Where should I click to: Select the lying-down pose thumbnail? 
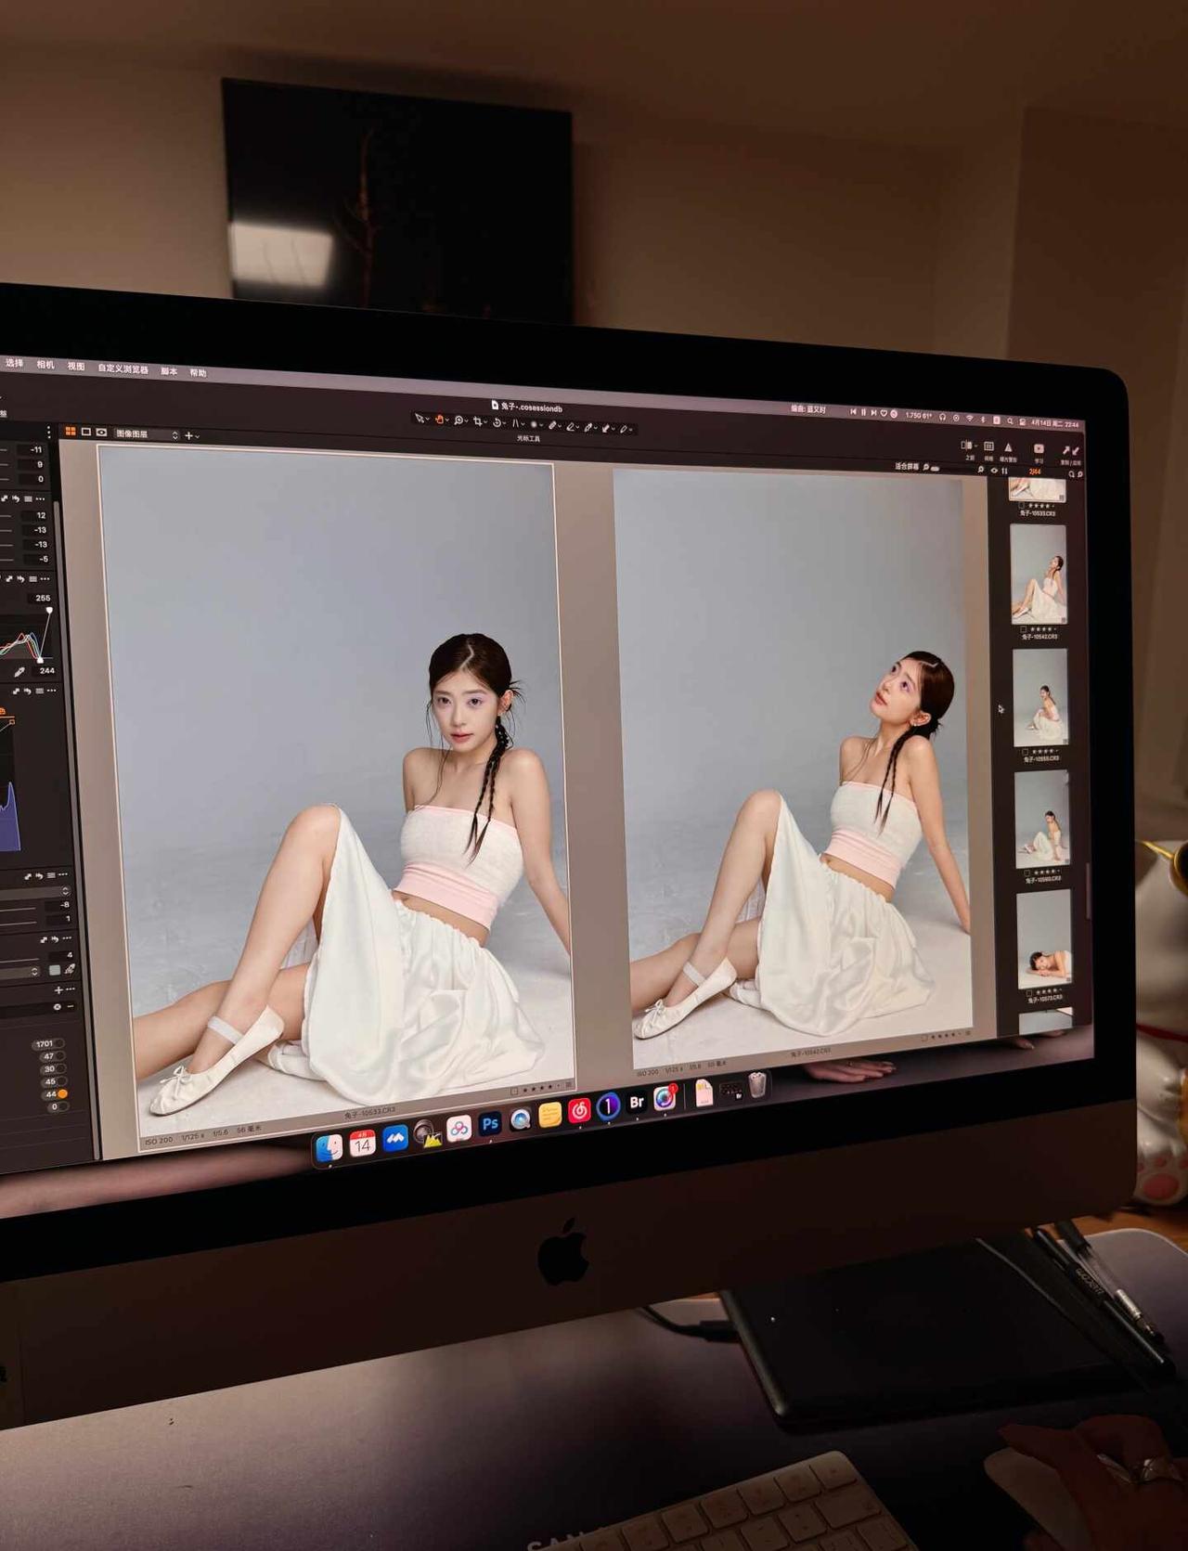[x=1044, y=939]
